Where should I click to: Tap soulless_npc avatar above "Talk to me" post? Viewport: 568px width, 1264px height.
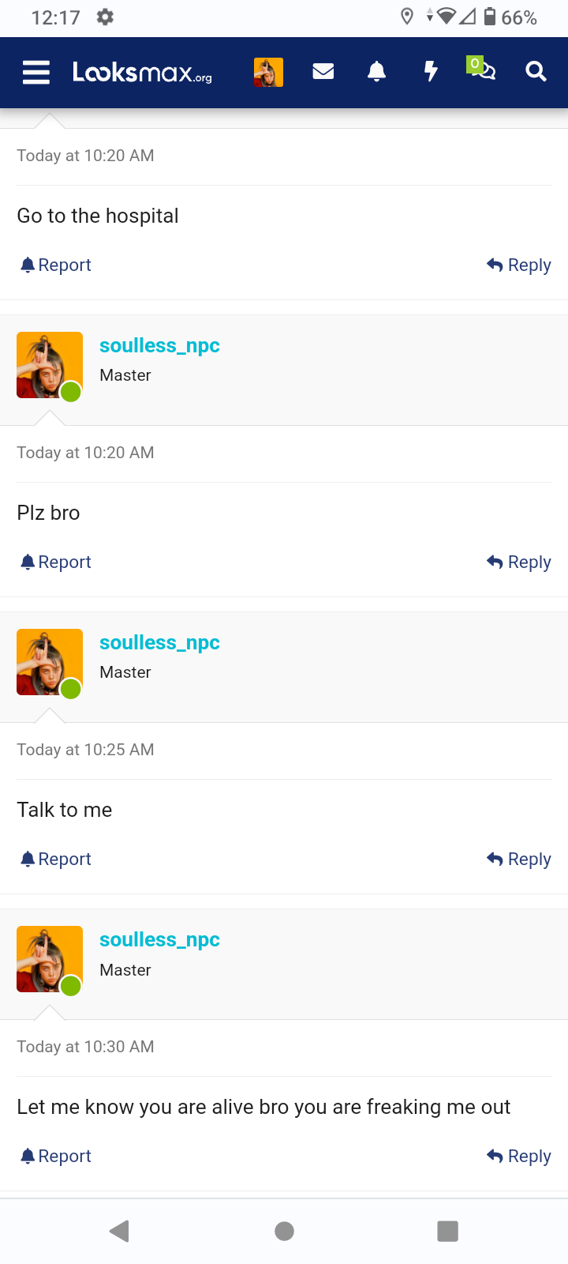(x=50, y=662)
